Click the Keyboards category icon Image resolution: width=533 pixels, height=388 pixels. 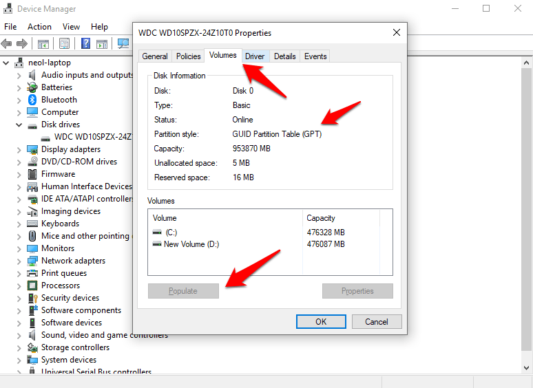tap(32, 224)
